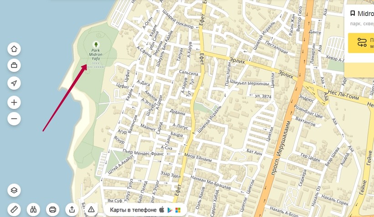Share the map with the upload icon
The height and width of the screenshot is (217, 374).
[72, 209]
